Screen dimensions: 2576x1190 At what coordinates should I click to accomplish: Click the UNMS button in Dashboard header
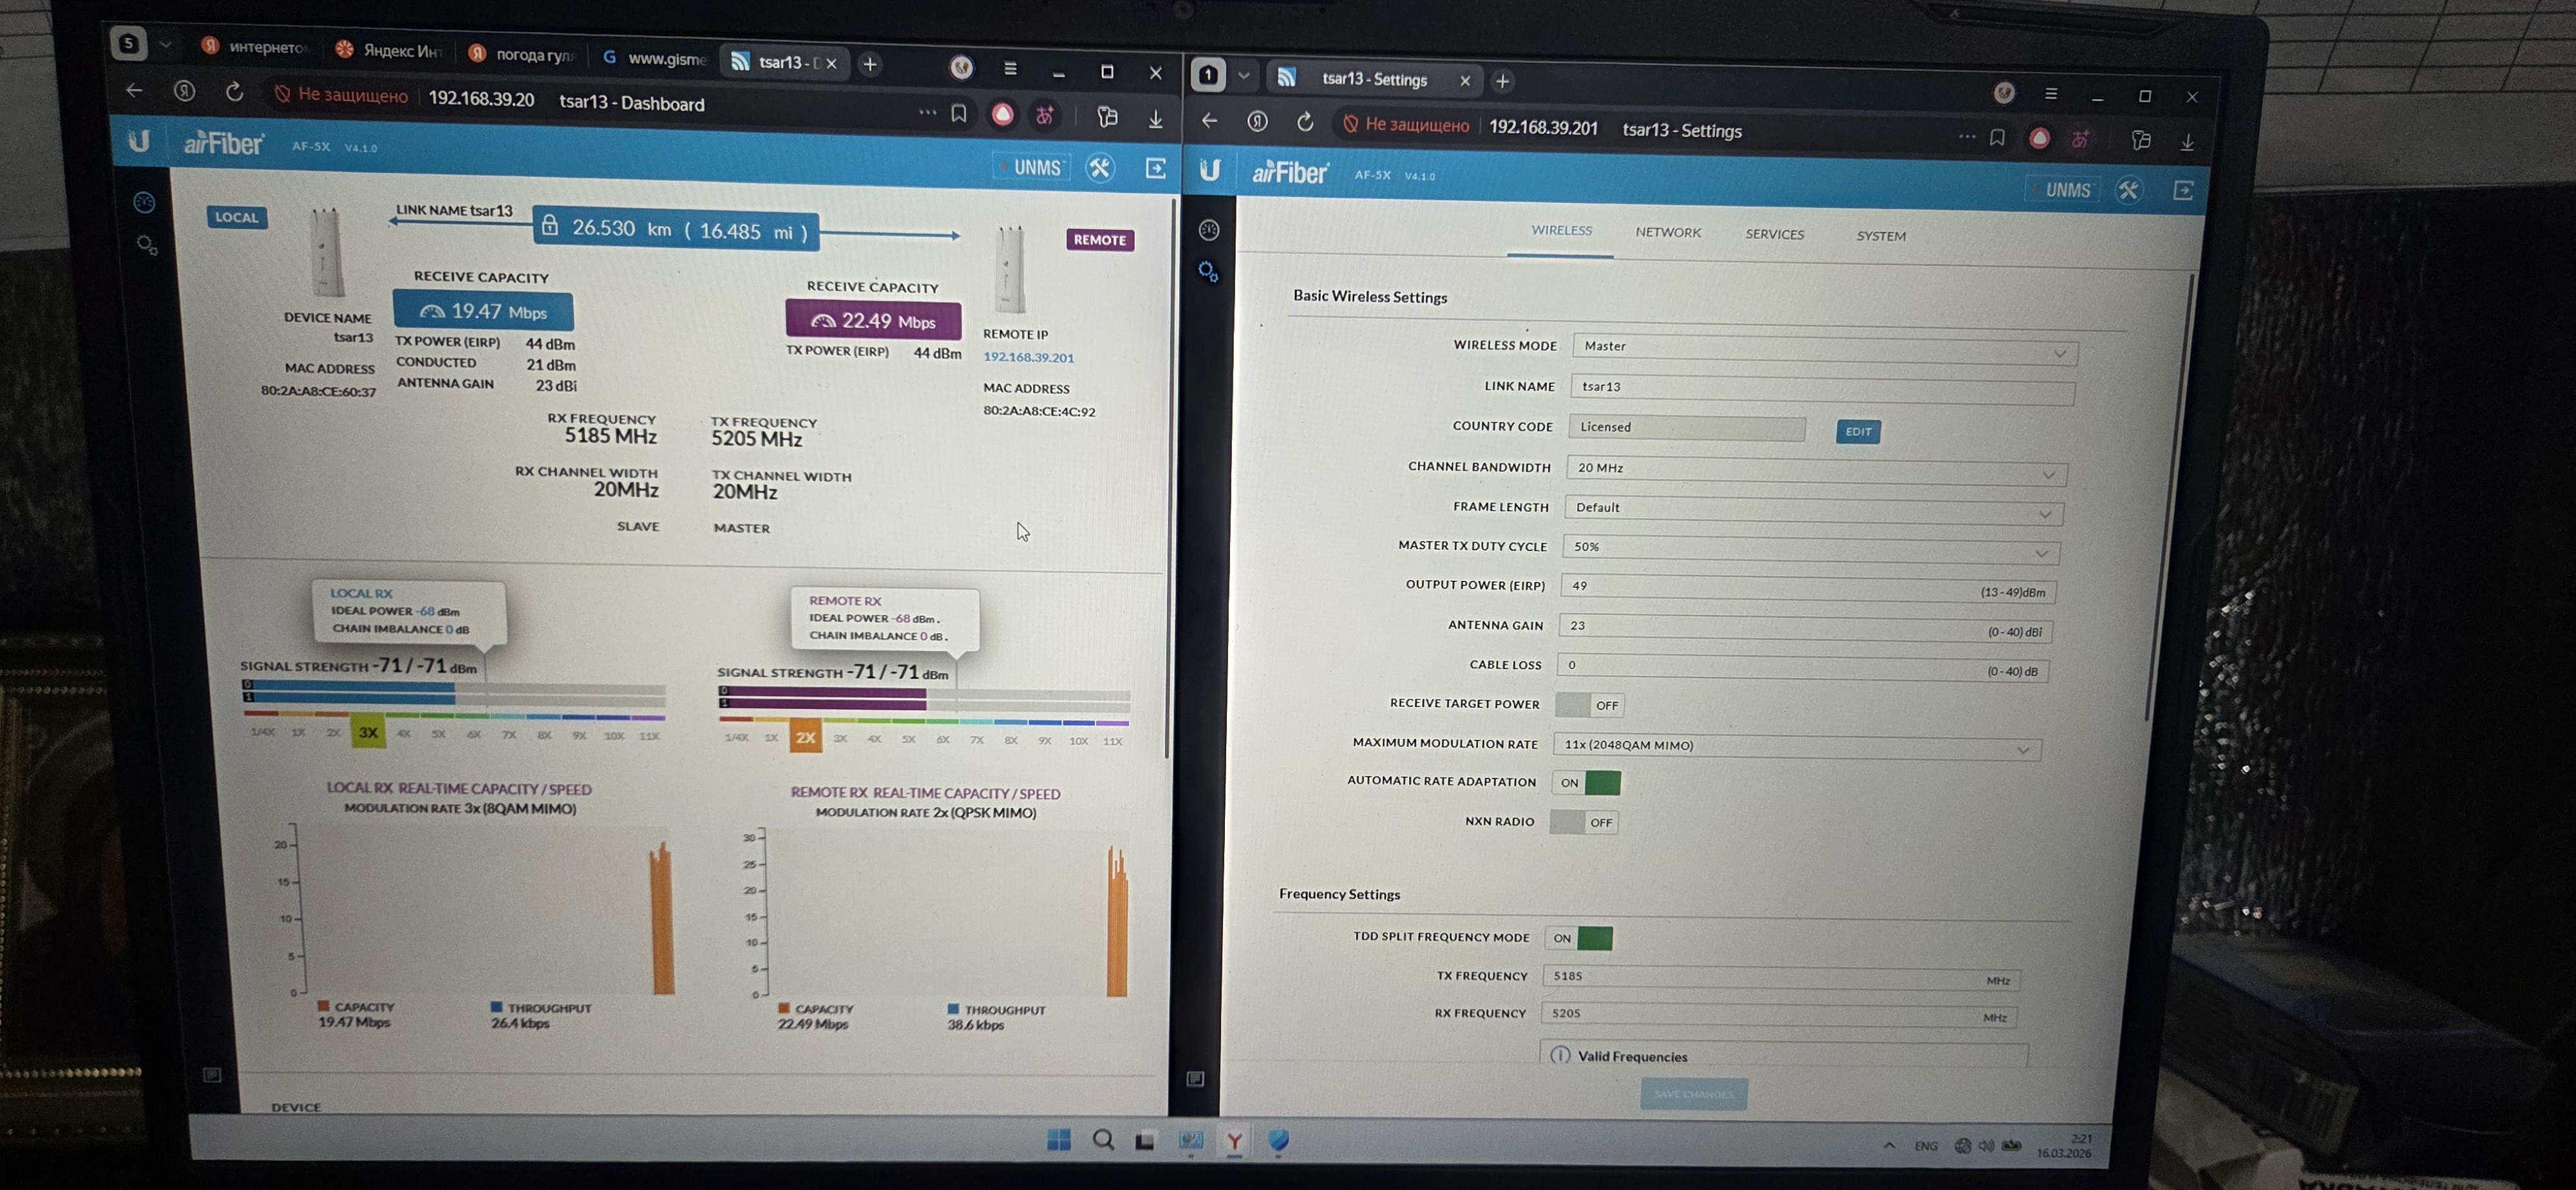click(x=1034, y=167)
